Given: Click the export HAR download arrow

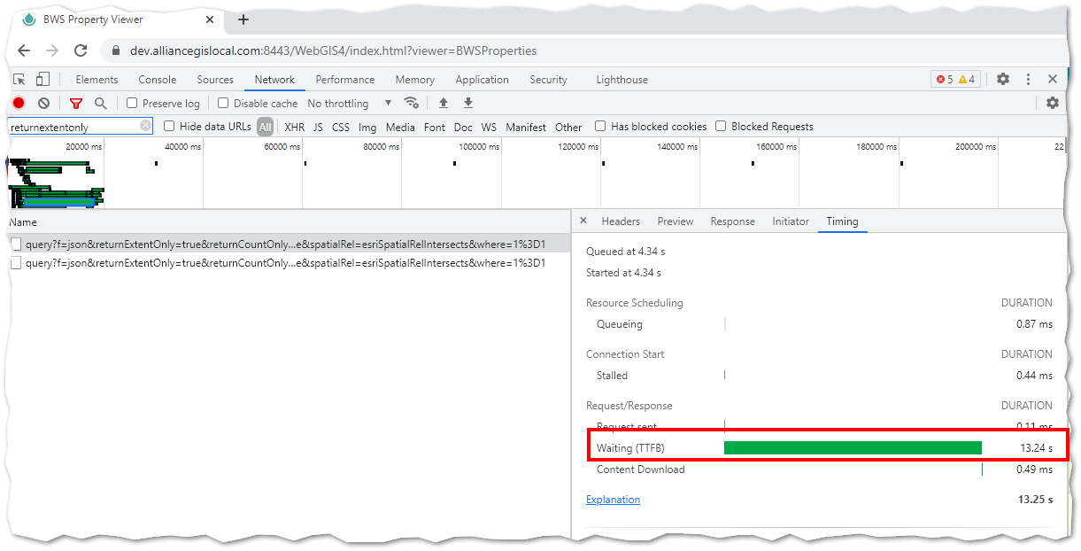Looking at the screenshot, I should coord(468,104).
